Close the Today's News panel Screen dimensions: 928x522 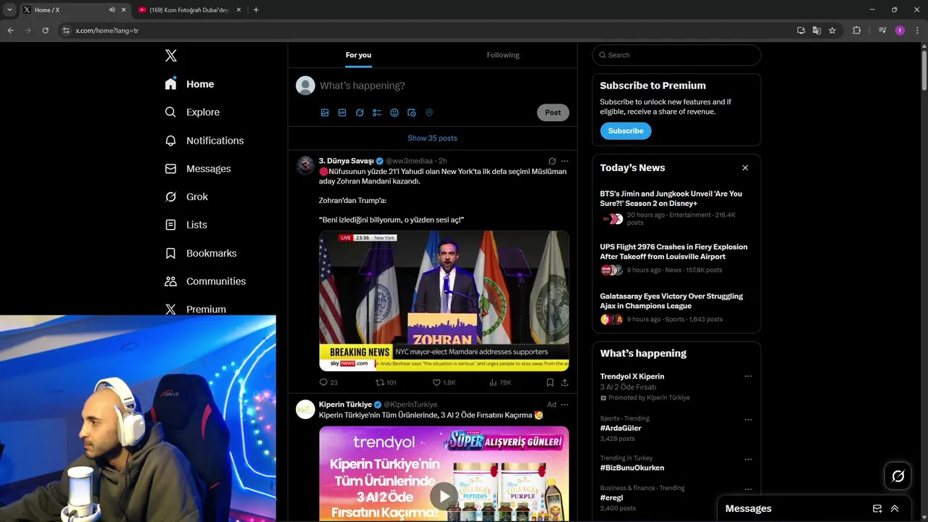[745, 167]
